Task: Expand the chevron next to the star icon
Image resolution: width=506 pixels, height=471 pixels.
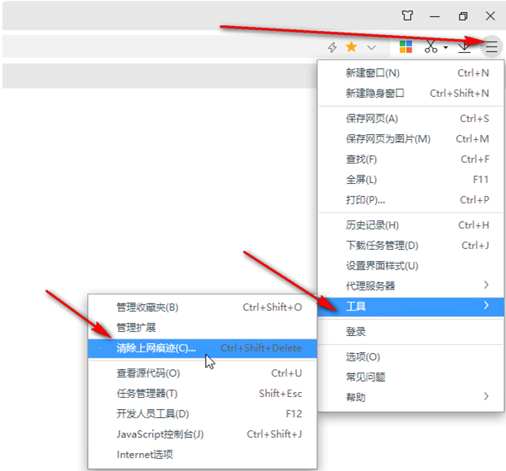Action: 371,48
